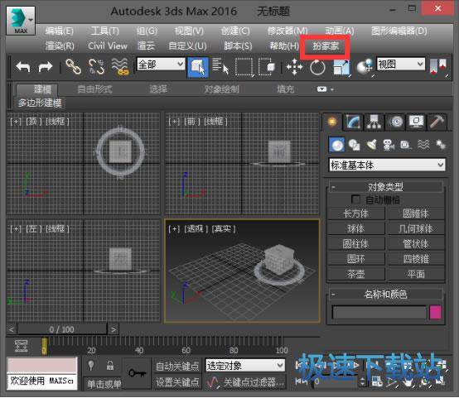Image resolution: width=459 pixels, height=398 pixels.
Task: Open the 选定对象 key filter dropdown
Action: (244, 365)
